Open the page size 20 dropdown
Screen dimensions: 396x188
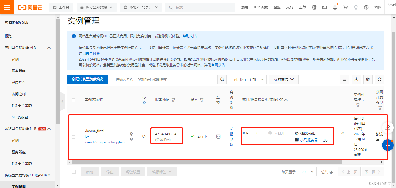point(307,172)
